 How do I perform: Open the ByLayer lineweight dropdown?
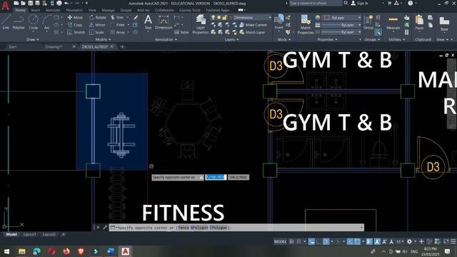point(341,25)
